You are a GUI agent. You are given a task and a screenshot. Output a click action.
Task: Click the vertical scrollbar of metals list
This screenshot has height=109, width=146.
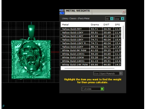point(123,32)
